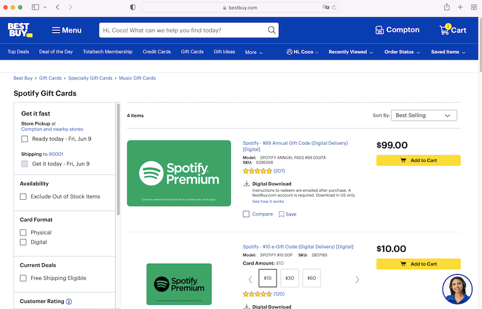This screenshot has height=309, width=482.
Task: Click the Safari share icon
Action: [x=446, y=7]
